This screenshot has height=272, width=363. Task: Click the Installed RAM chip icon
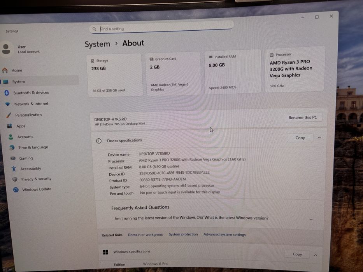point(210,57)
